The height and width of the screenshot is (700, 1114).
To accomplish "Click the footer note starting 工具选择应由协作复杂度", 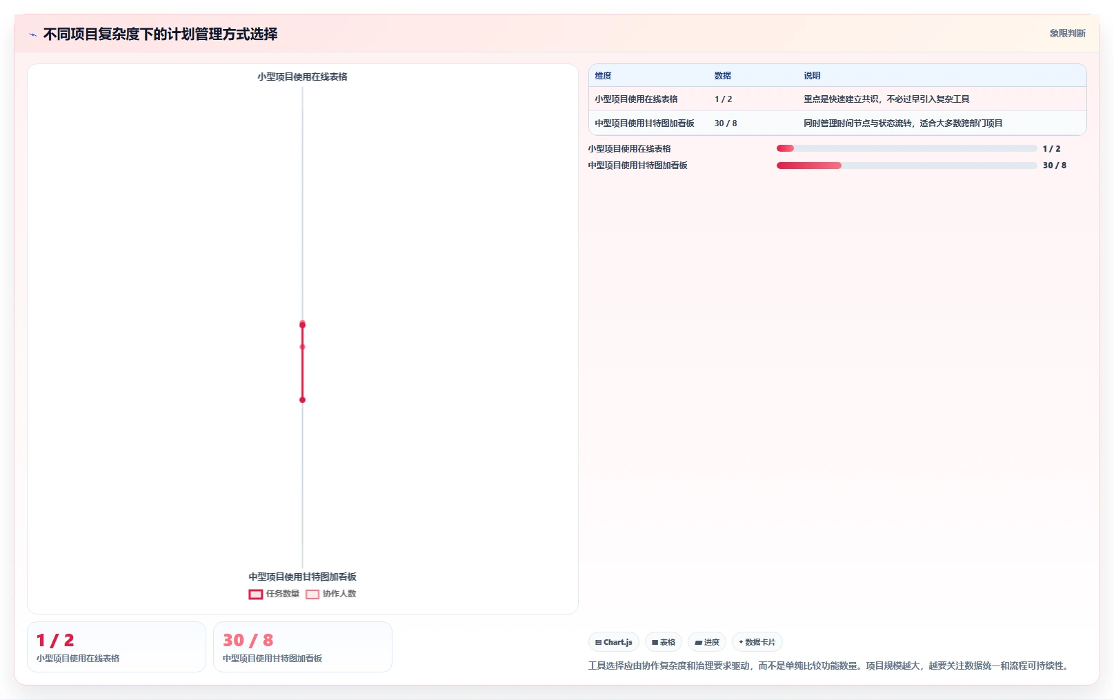I will click(x=829, y=666).
